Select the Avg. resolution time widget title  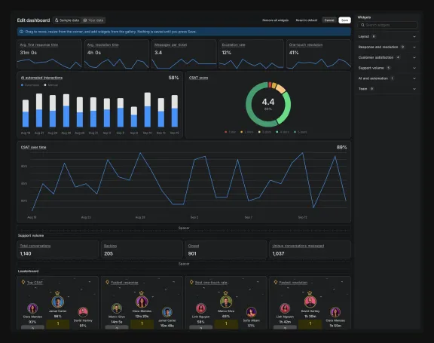[x=103, y=44]
